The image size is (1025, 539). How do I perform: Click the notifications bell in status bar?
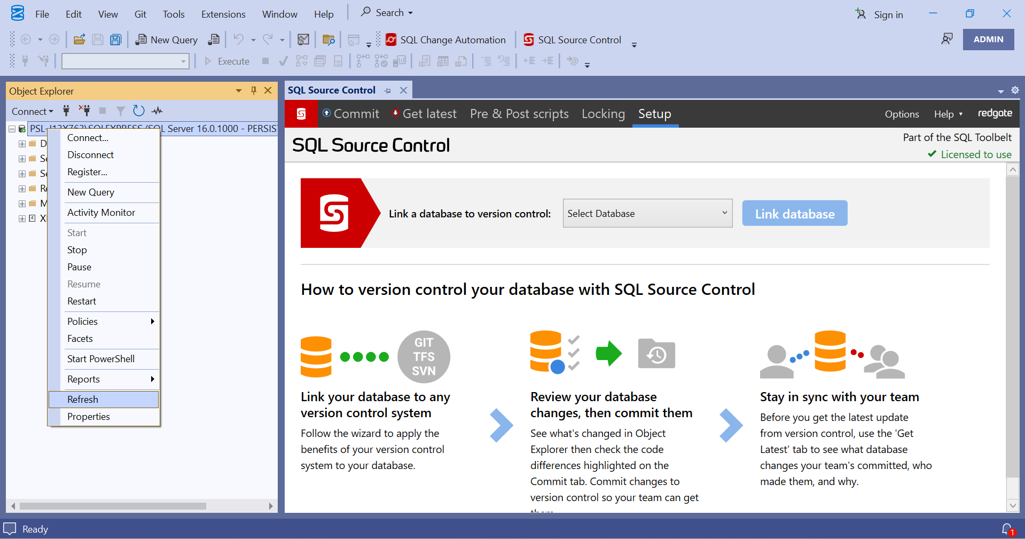tap(1008, 529)
